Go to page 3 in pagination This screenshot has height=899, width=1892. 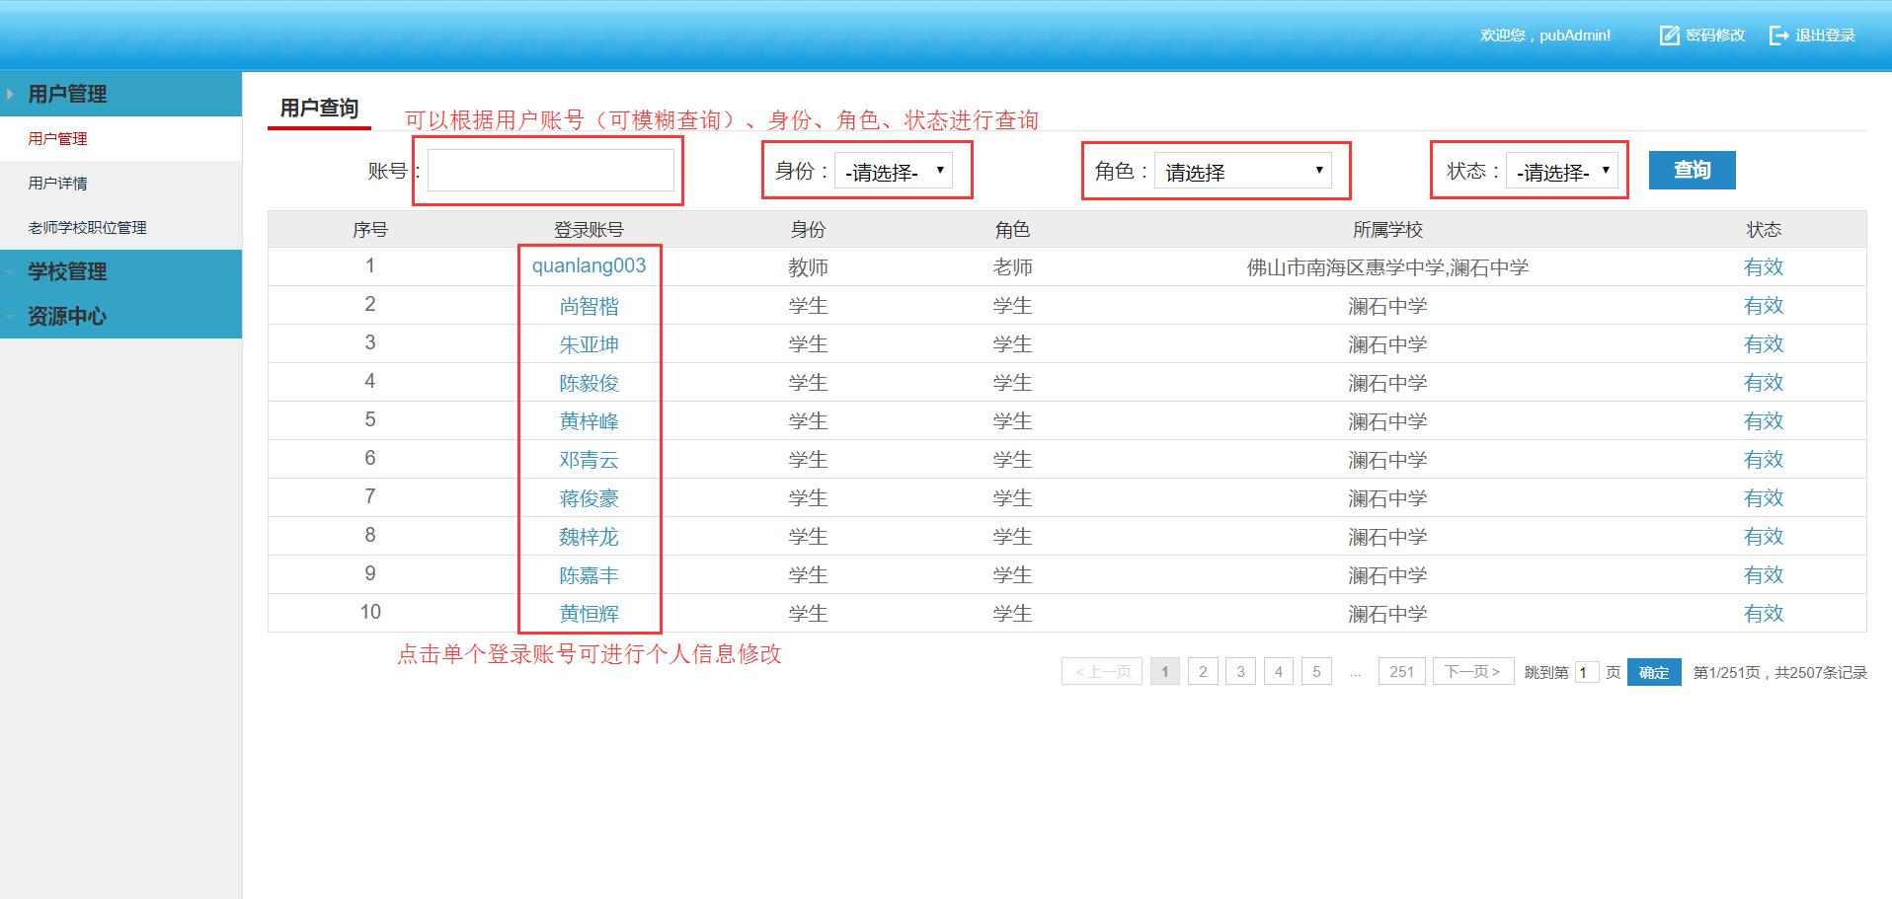[x=1240, y=672]
